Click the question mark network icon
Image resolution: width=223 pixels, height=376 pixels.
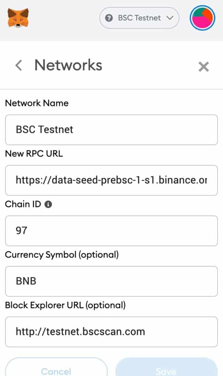[x=109, y=18]
